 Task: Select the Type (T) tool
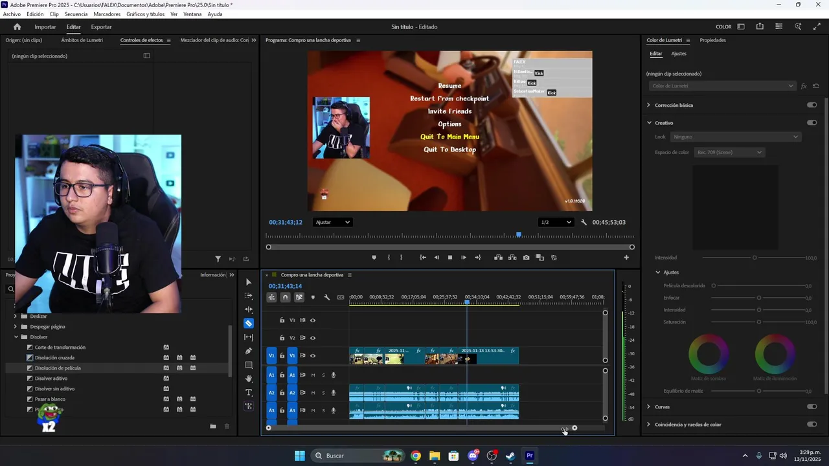point(249,392)
